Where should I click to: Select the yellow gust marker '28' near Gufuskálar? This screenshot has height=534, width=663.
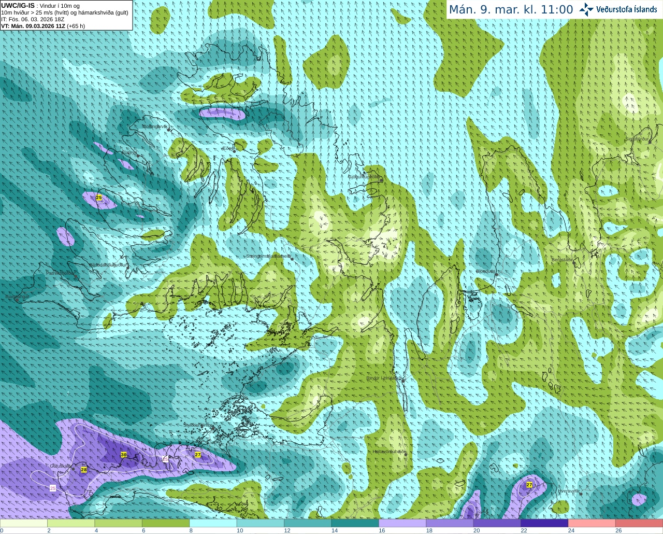pyautogui.click(x=84, y=469)
